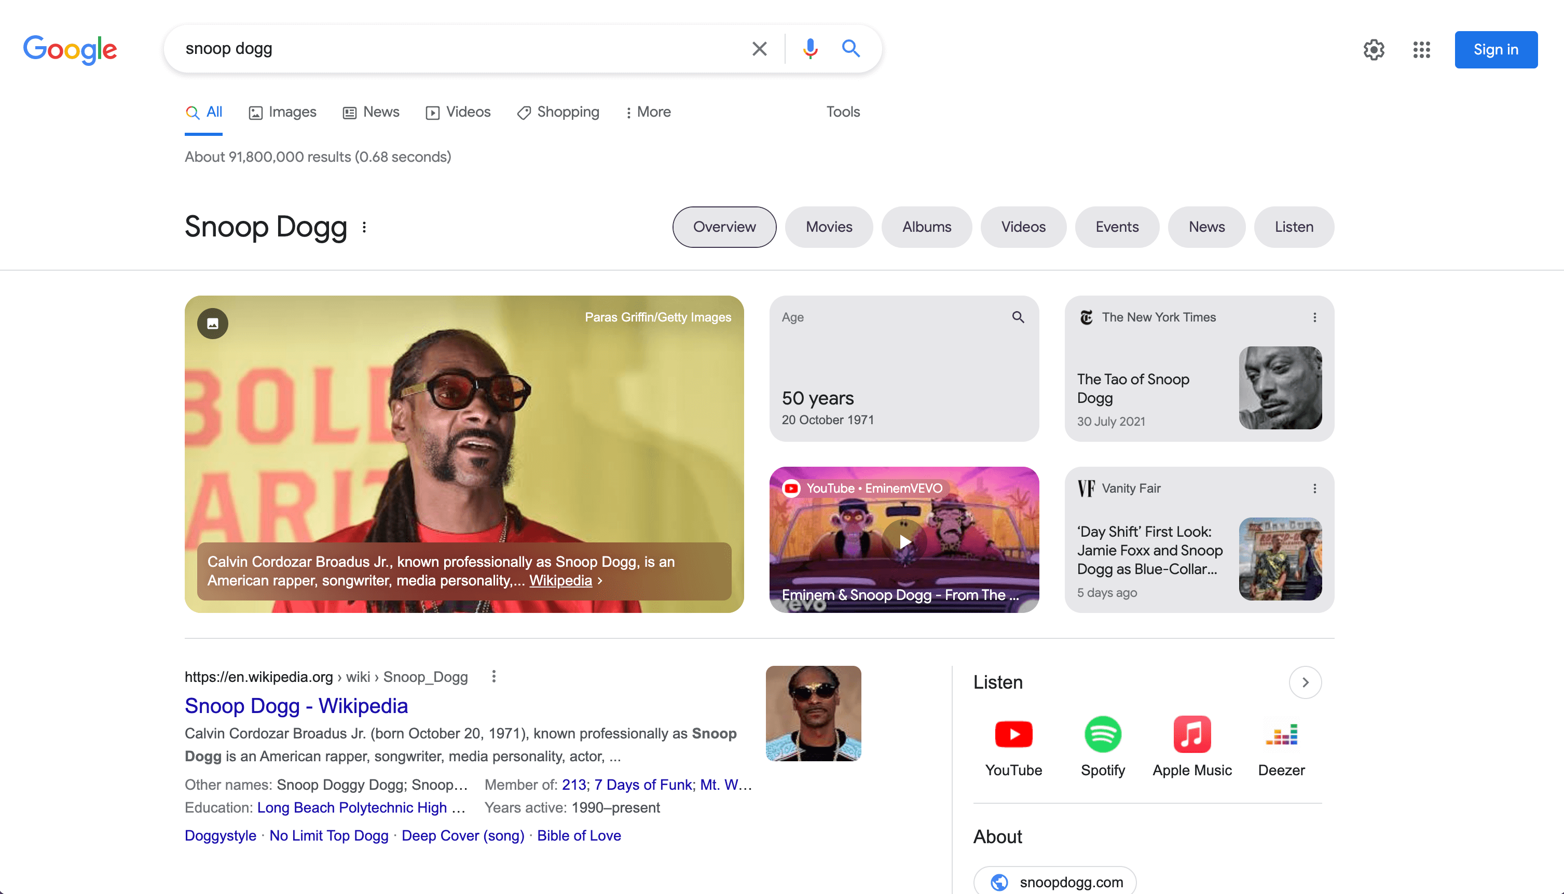Screen dimensions: 1564x894
Task: Open options menu on New York Times card
Action: tap(1314, 317)
